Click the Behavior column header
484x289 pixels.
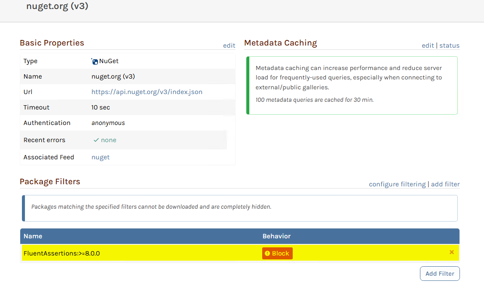[276, 236]
